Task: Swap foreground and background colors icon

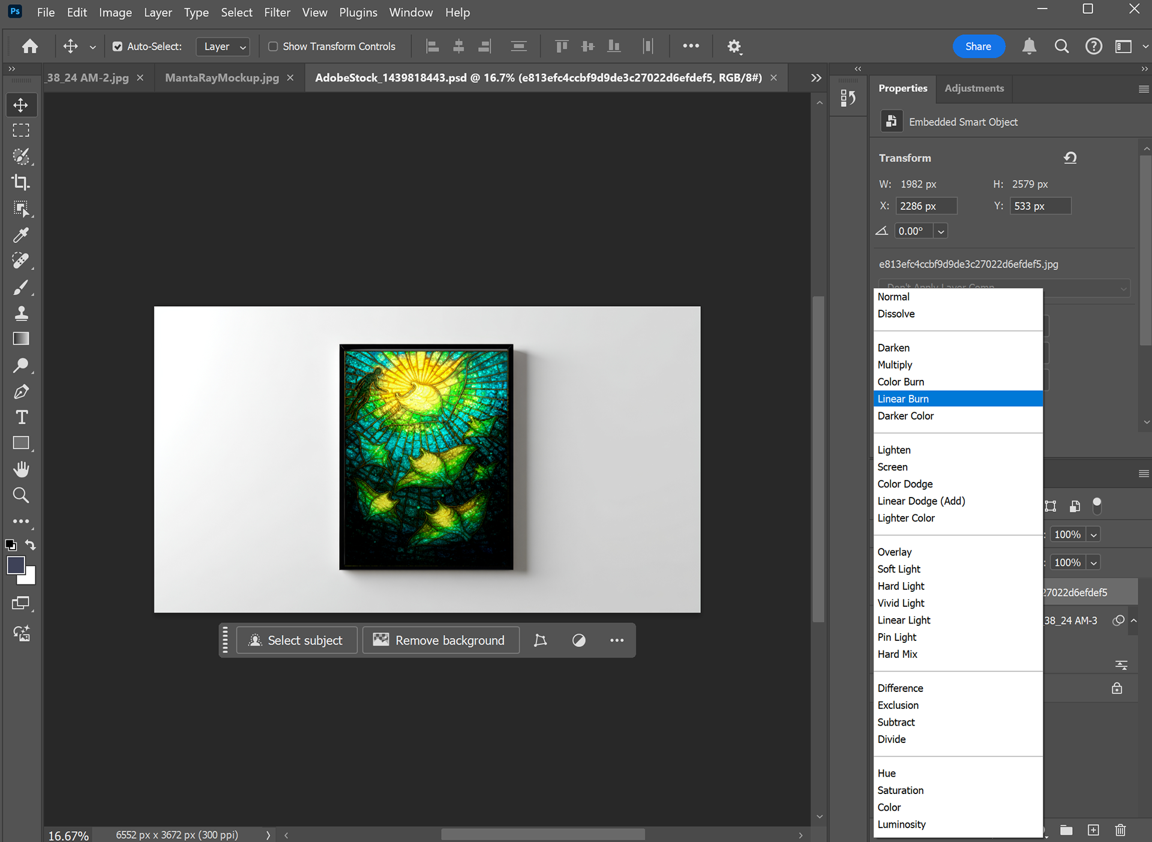Action: pyautogui.click(x=30, y=545)
